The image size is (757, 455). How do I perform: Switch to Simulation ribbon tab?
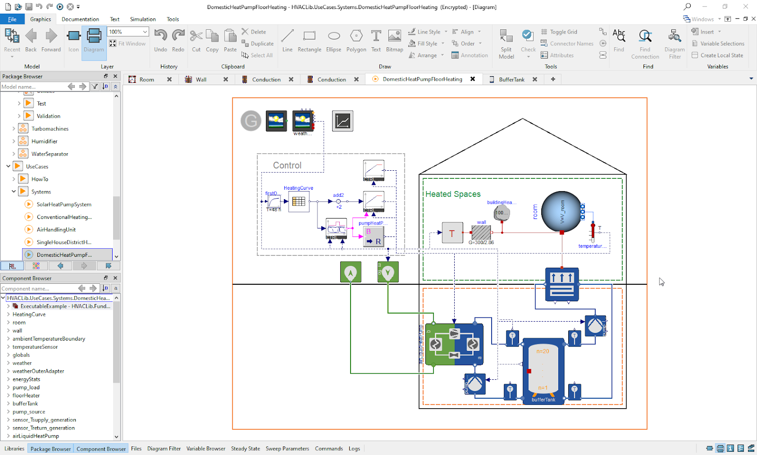(x=143, y=19)
